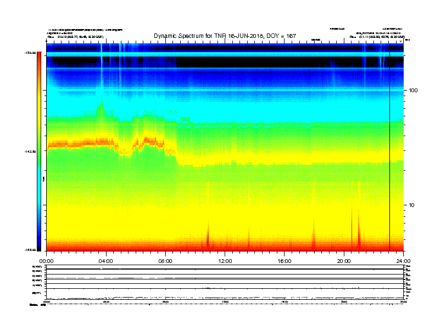Click the -155.00 color scale label
The width and height of the screenshot is (435, 336).
pos(30,250)
